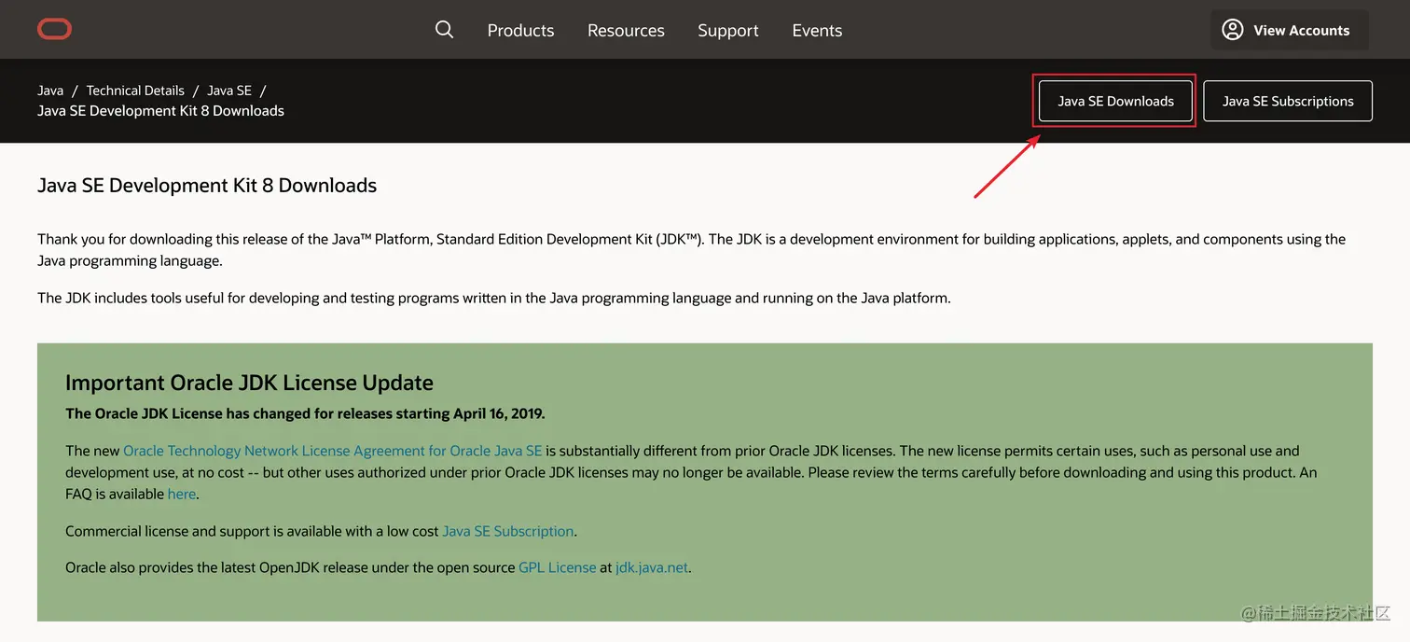Click the View Accounts button

1301,31
